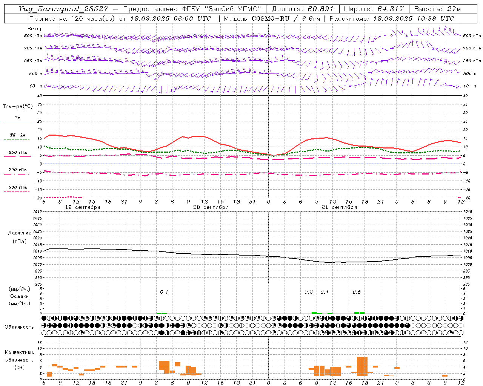This screenshot has height=386, width=483.
Task: Click the "Широта: 64.317" latitude value
Action: pyautogui.click(x=374, y=9)
